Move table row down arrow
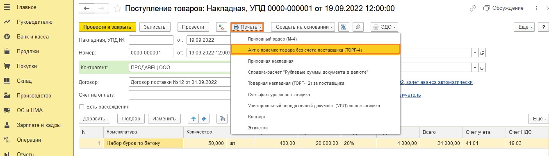This screenshot has height=156, width=549. point(204,119)
